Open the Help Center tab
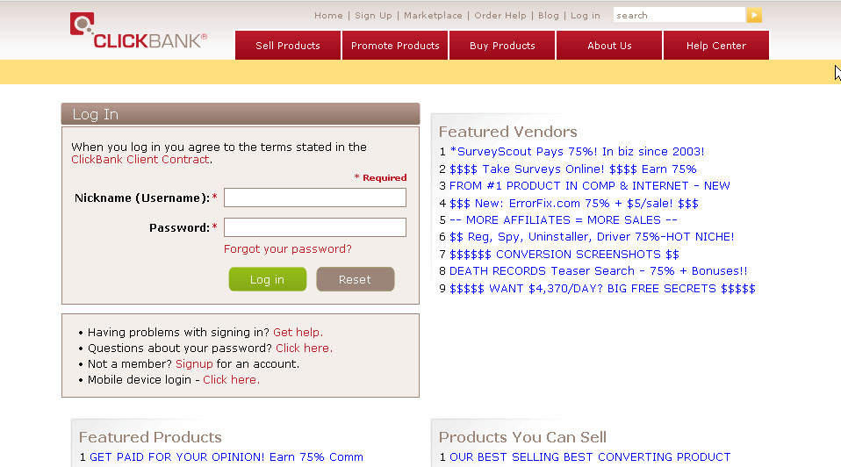The width and height of the screenshot is (841, 467). click(716, 46)
